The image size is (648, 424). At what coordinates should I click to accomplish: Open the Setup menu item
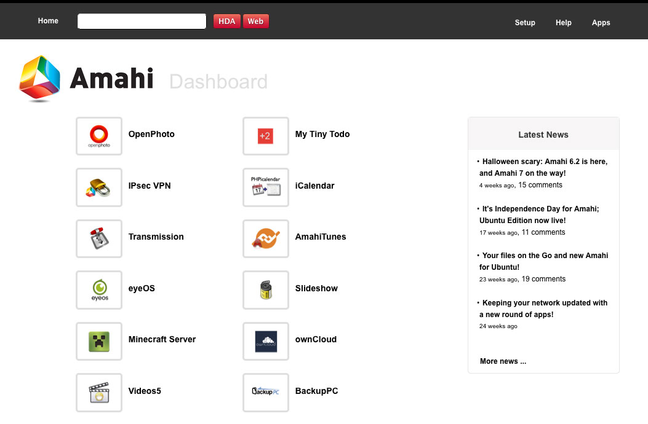coord(525,23)
